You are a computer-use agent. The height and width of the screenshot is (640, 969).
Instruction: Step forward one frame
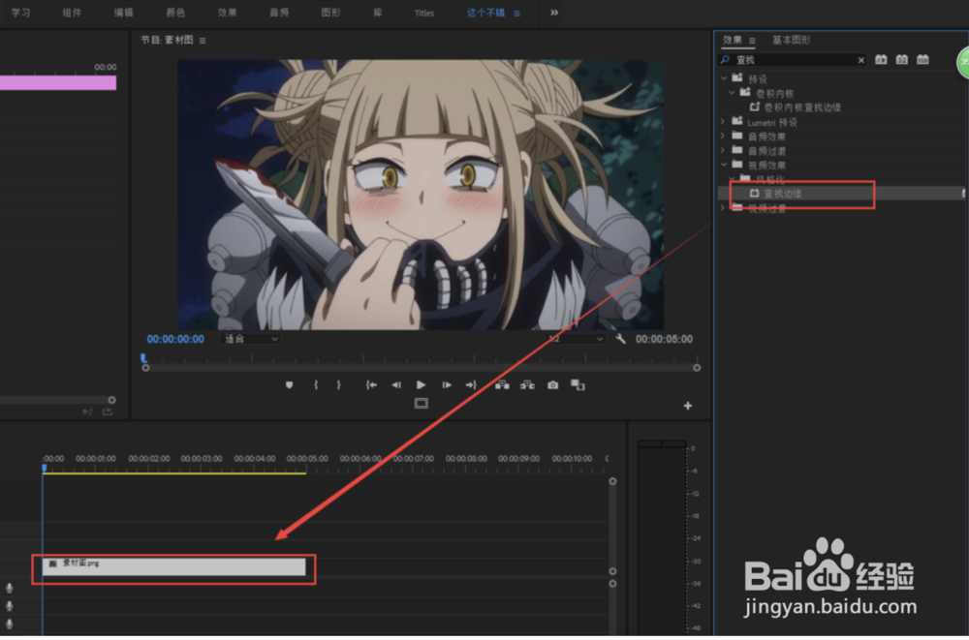click(447, 384)
